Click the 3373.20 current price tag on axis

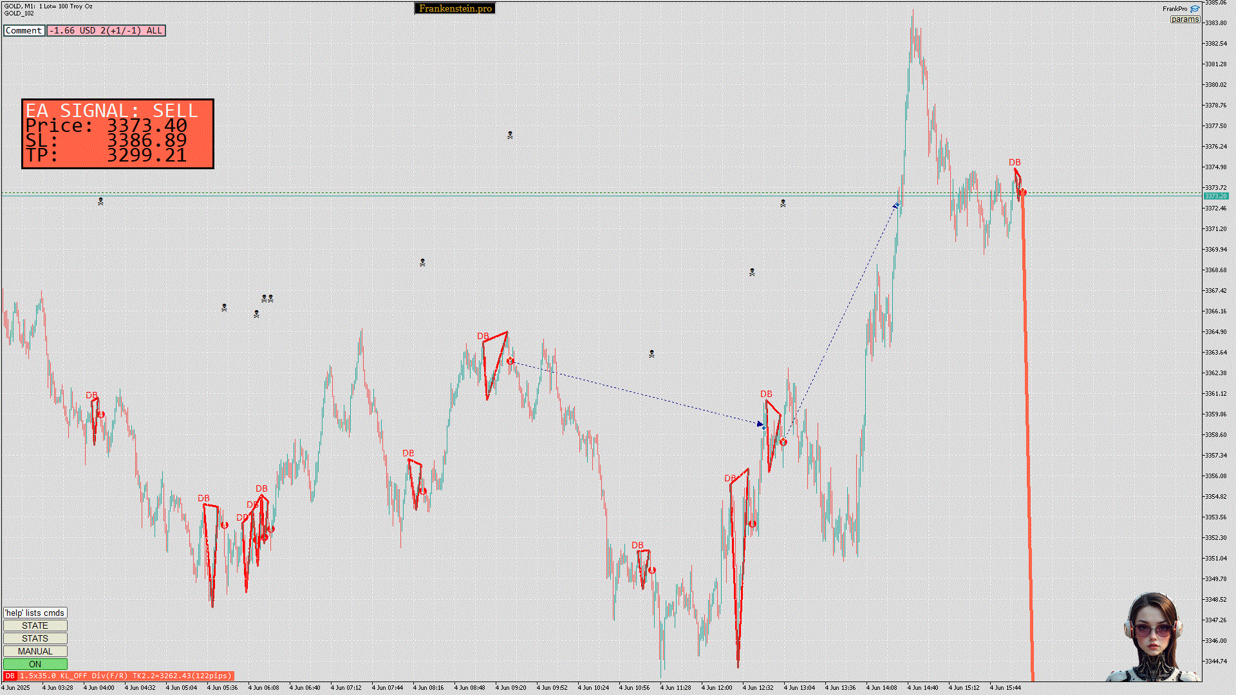(x=1215, y=196)
